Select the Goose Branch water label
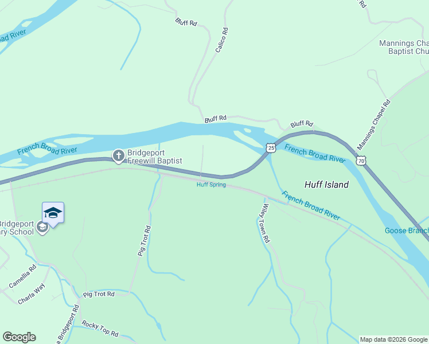This screenshot has width=429, height=344. tap(407, 230)
